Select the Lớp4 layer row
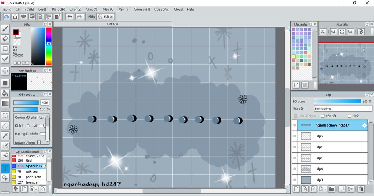This screenshot has width=374, height=196. [x=330, y=169]
